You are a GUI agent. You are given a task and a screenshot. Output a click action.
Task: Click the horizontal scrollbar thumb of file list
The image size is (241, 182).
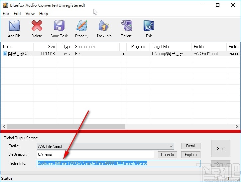(66, 127)
